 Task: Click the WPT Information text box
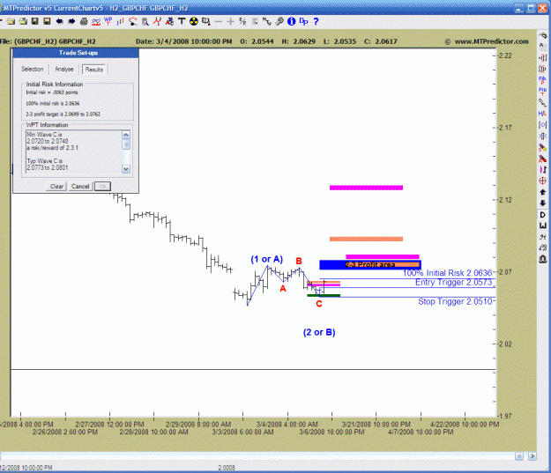74,152
